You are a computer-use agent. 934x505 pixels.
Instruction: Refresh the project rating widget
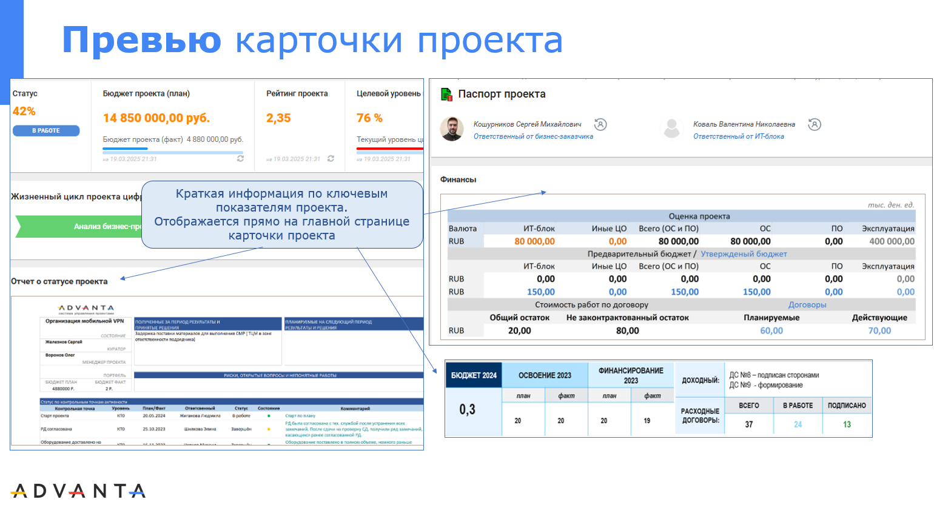(331, 158)
